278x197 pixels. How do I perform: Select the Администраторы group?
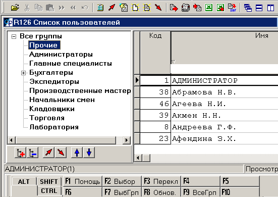pos(61,55)
